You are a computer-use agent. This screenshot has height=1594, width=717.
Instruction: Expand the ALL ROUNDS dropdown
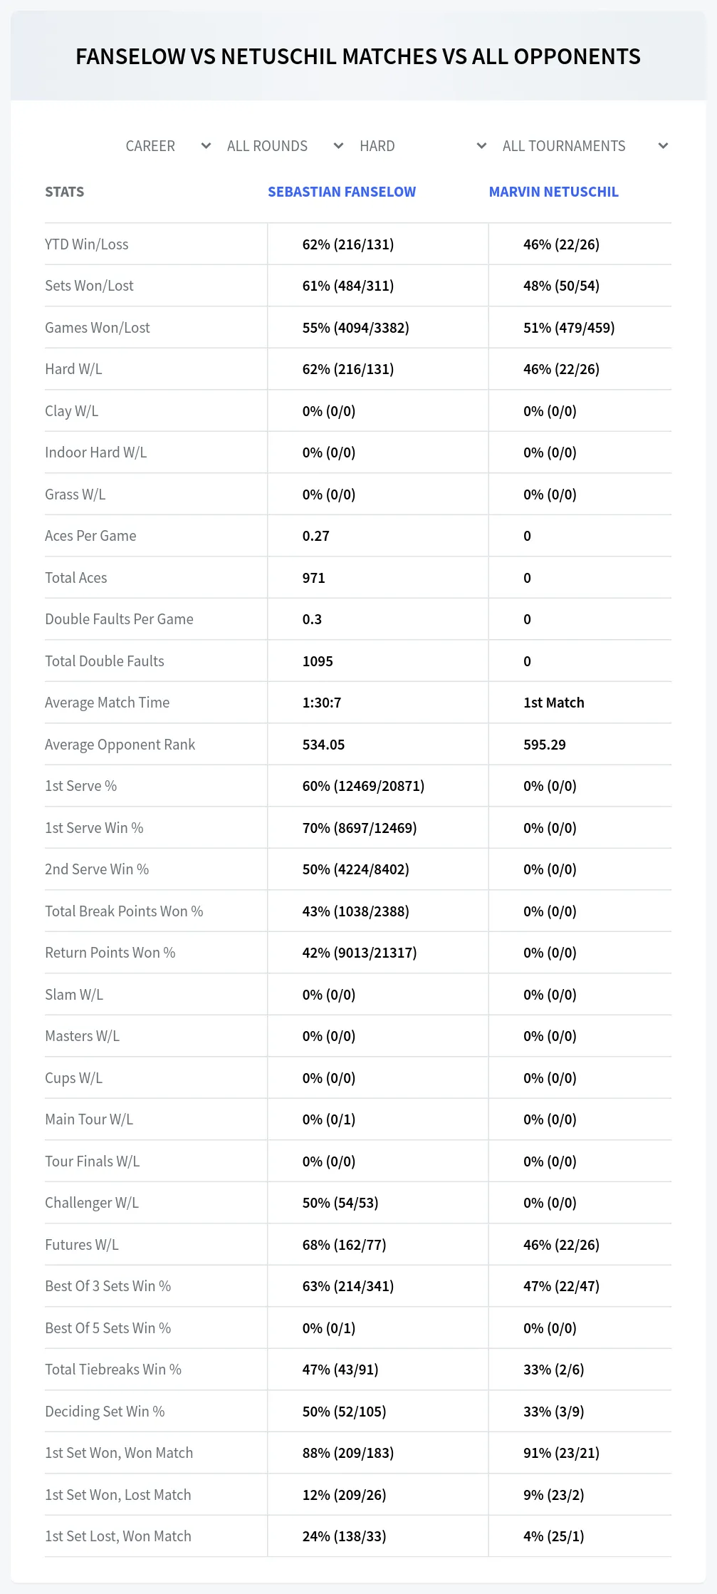click(286, 146)
